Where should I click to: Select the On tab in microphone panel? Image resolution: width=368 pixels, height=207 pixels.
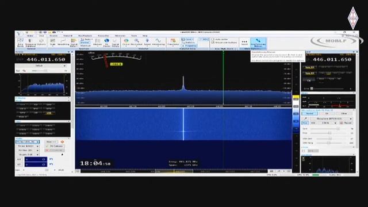[x=327, y=114]
